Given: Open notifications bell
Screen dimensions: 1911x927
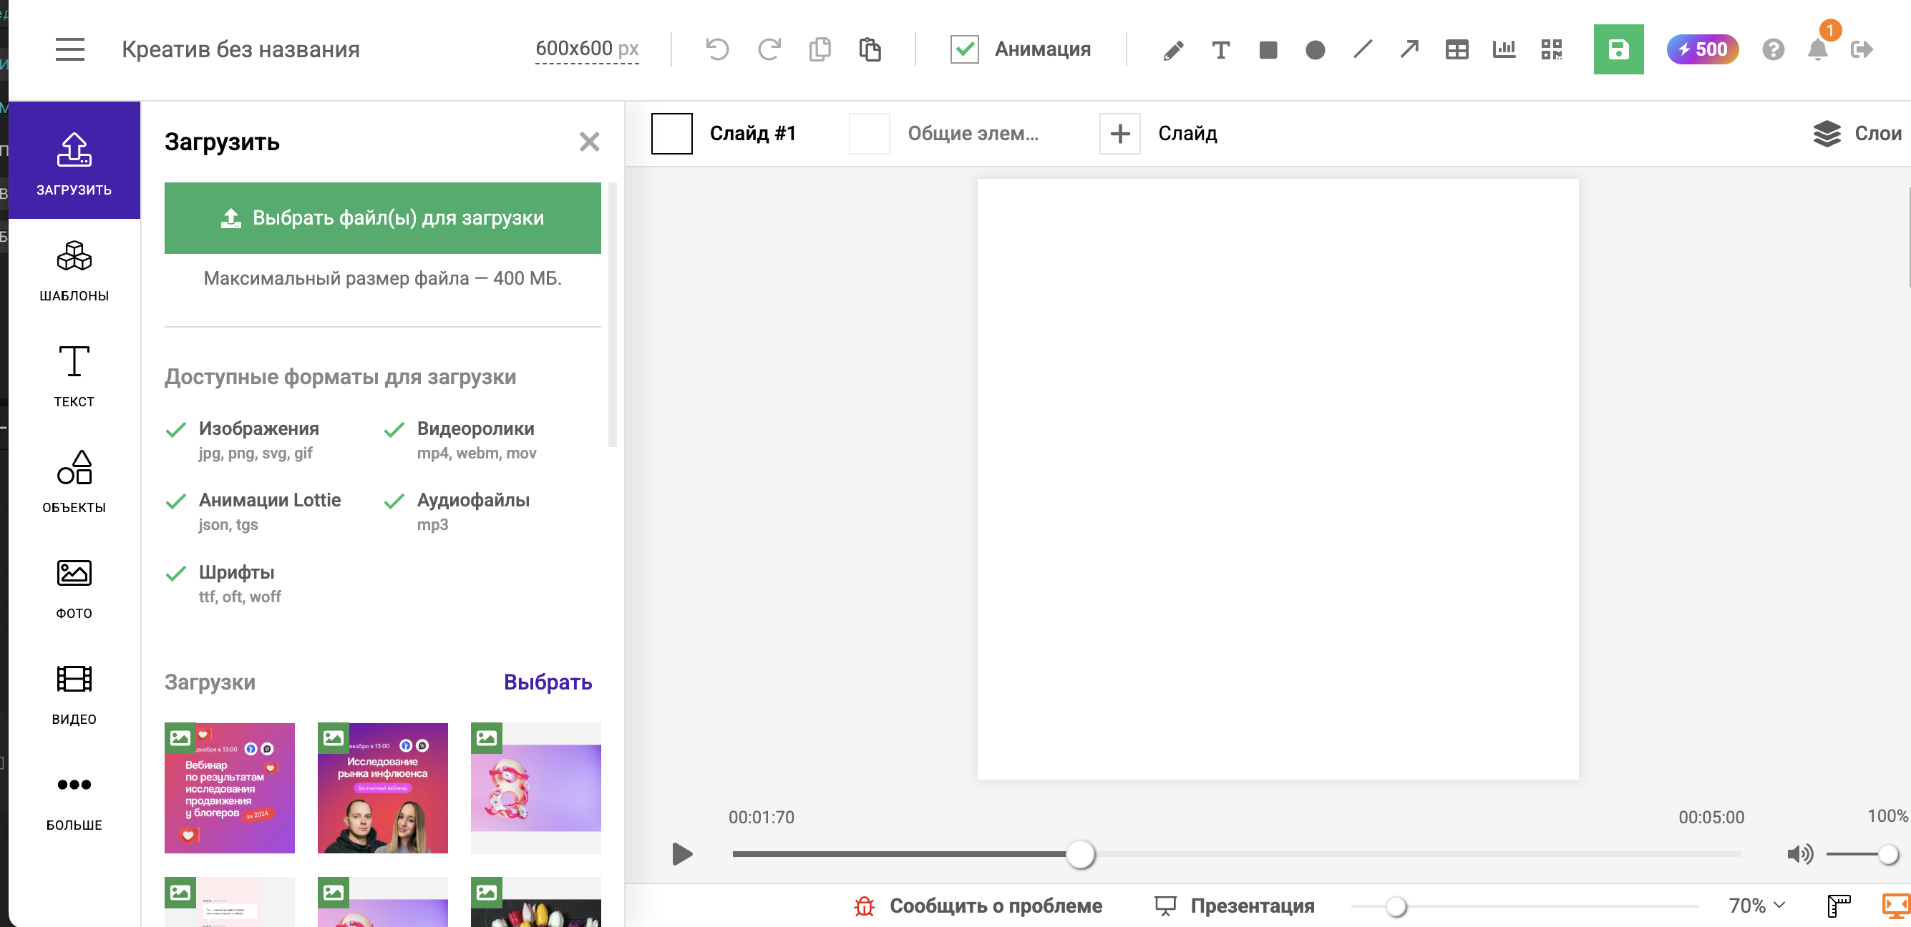Looking at the screenshot, I should 1817,49.
